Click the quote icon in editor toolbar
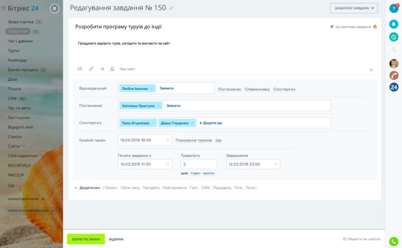The height and width of the screenshot is (248, 402). click(102, 69)
